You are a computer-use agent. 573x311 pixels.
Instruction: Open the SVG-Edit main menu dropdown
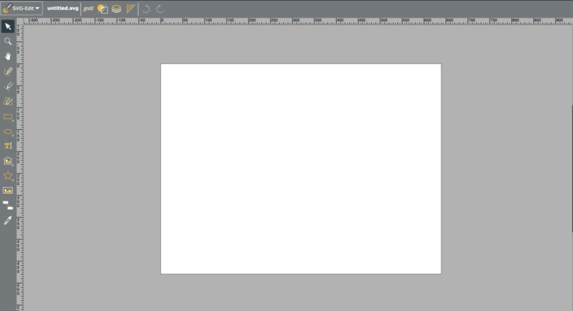(x=22, y=8)
